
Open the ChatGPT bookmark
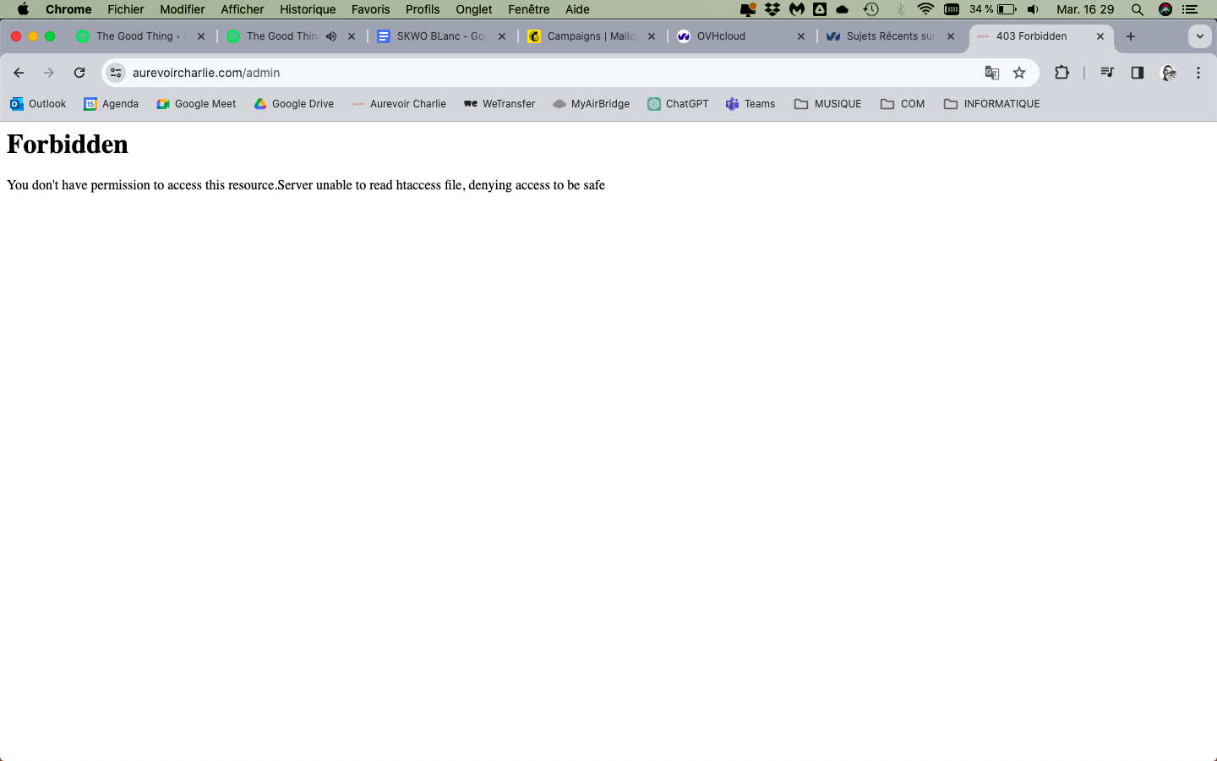click(678, 104)
